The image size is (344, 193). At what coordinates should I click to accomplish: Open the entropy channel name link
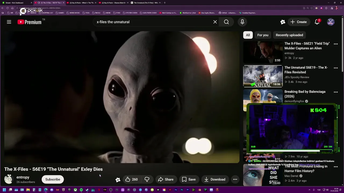[23, 177]
